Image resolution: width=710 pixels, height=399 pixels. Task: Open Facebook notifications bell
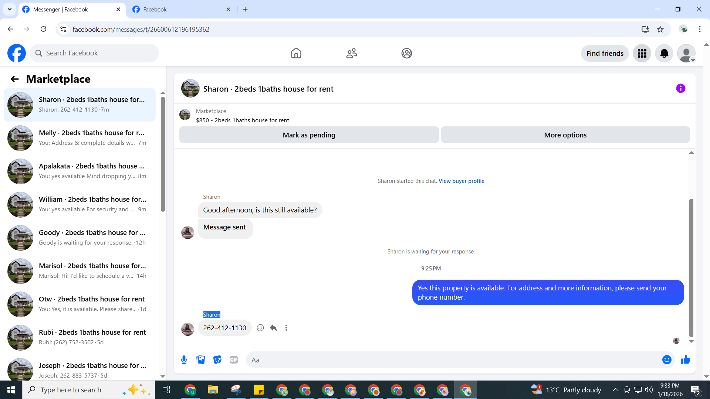tap(664, 53)
